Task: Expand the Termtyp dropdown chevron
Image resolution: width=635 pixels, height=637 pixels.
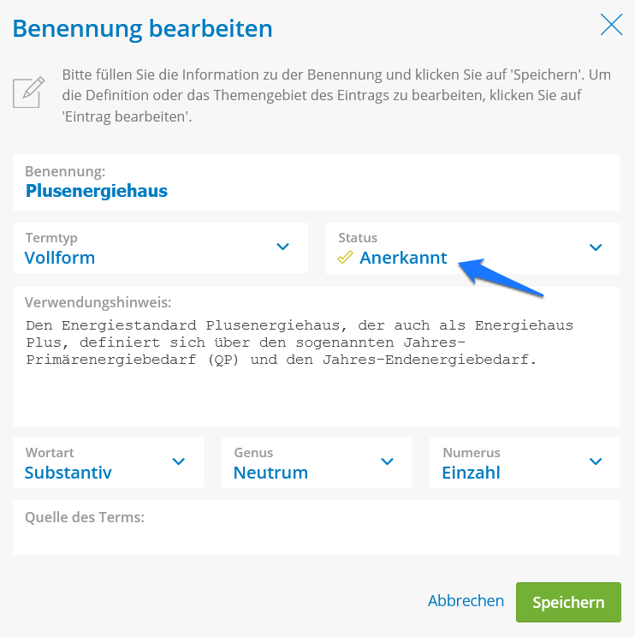Action: click(x=282, y=247)
